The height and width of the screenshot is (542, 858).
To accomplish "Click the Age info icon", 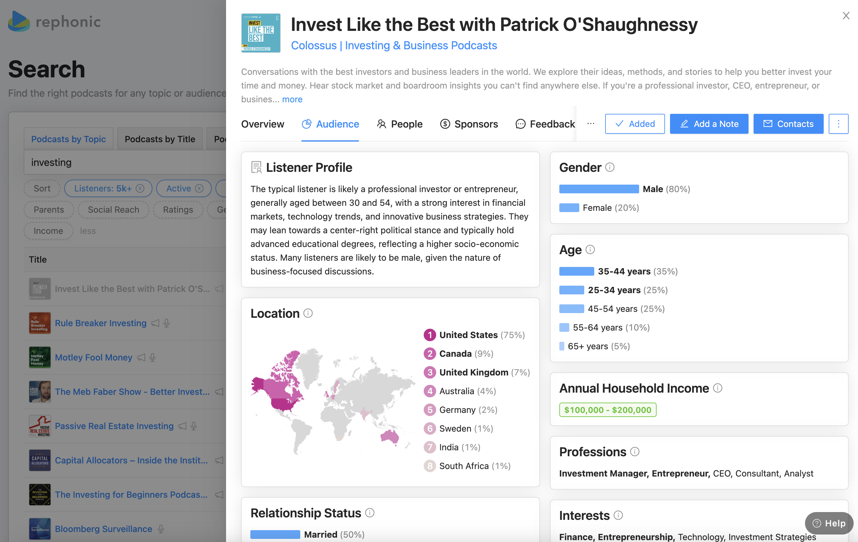I will click(590, 249).
